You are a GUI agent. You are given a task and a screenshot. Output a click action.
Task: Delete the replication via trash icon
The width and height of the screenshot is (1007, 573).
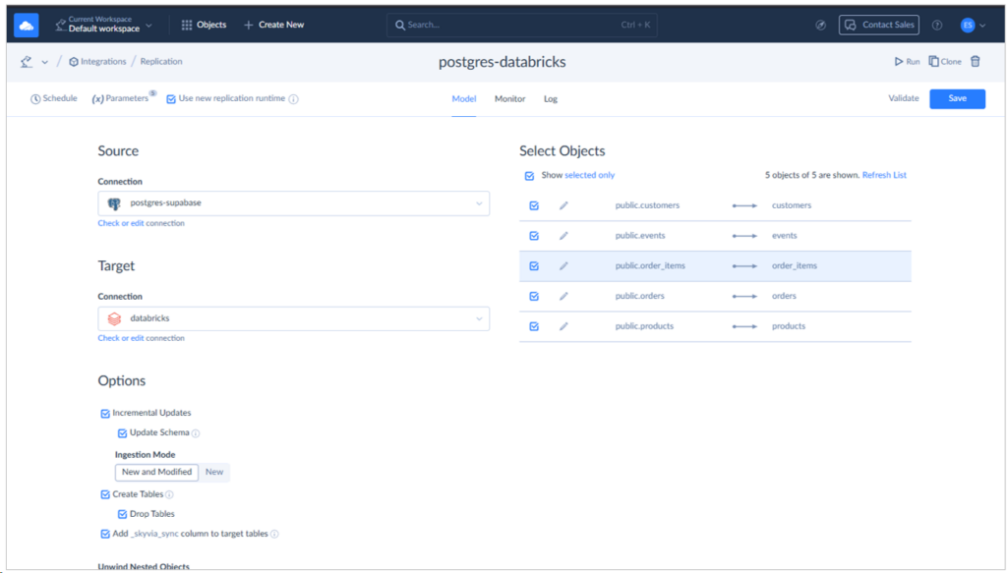click(x=975, y=62)
